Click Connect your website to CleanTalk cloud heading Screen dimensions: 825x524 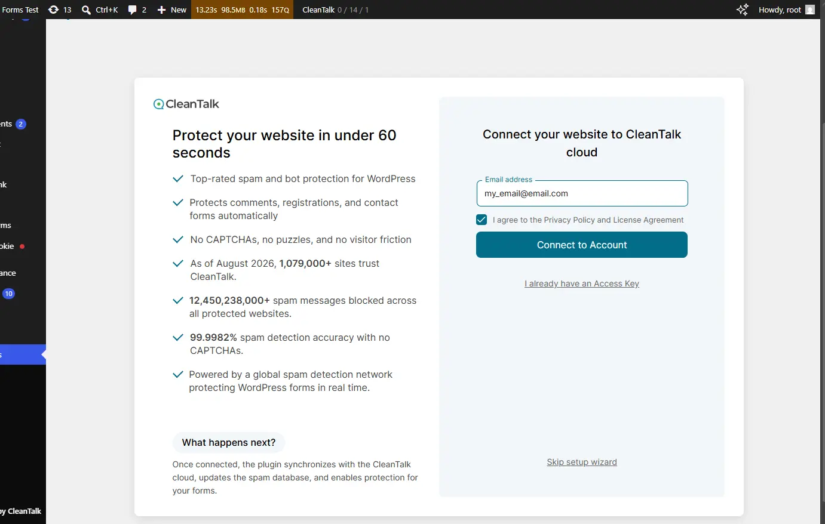tap(582, 143)
